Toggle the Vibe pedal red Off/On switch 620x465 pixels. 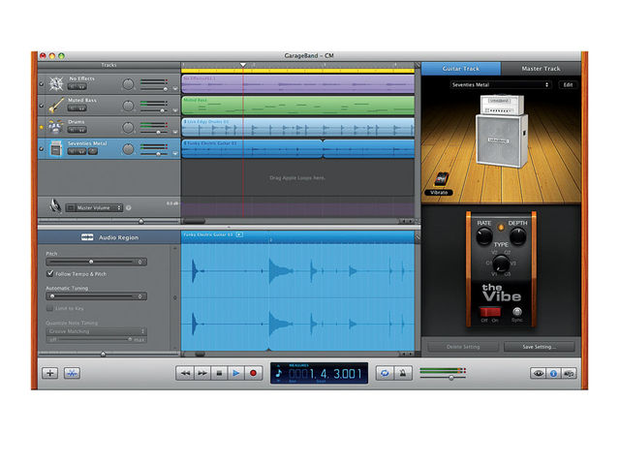click(x=489, y=312)
